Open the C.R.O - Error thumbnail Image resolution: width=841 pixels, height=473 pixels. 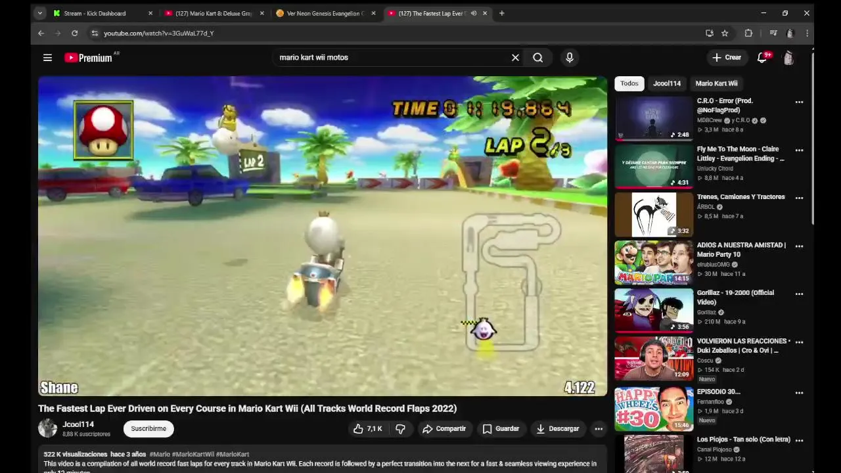coord(654,119)
